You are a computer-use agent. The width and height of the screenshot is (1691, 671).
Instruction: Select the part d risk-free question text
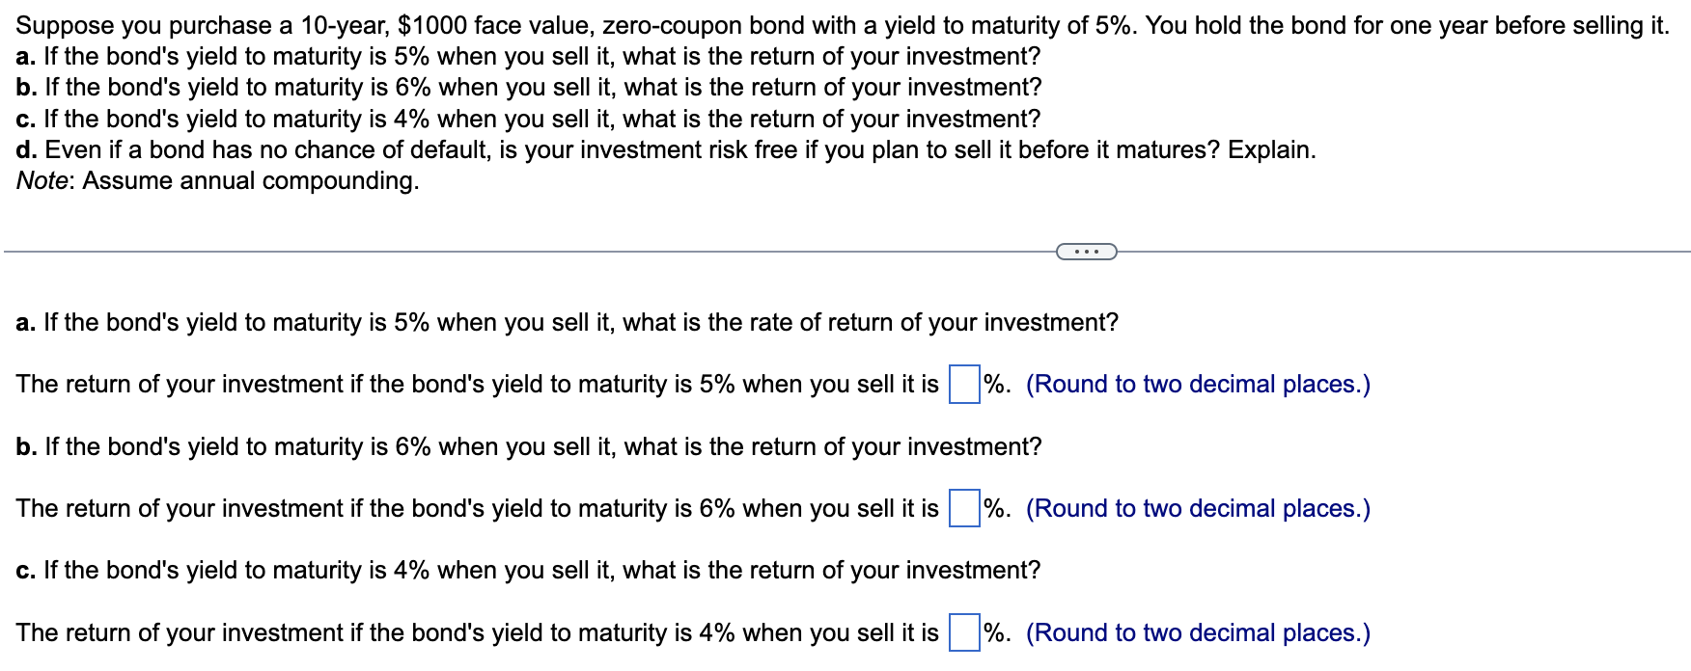(666, 149)
